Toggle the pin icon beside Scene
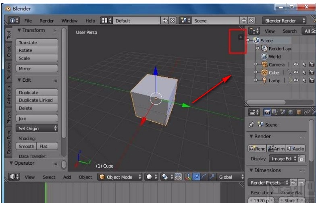316x203 pixels. point(252,124)
